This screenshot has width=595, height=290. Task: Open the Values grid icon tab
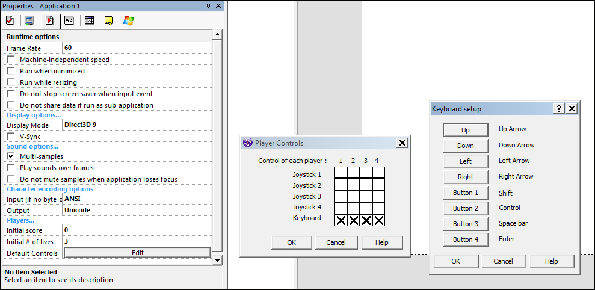tap(89, 20)
